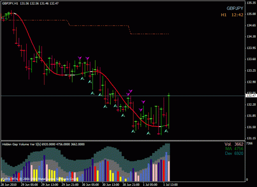Click the 133.95 price axis label
Viewport: 257px width, 187px height.
[251, 48]
